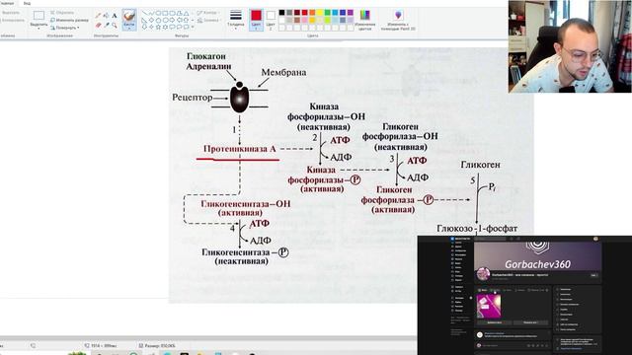Pick the brown swatch in the second row
This screenshot has height=355, width=632.
tap(297, 20)
